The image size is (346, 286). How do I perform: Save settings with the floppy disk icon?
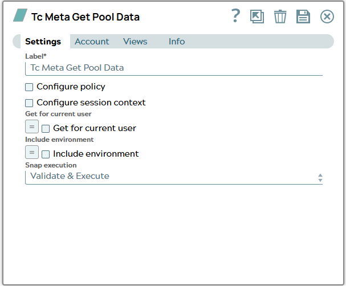(303, 17)
